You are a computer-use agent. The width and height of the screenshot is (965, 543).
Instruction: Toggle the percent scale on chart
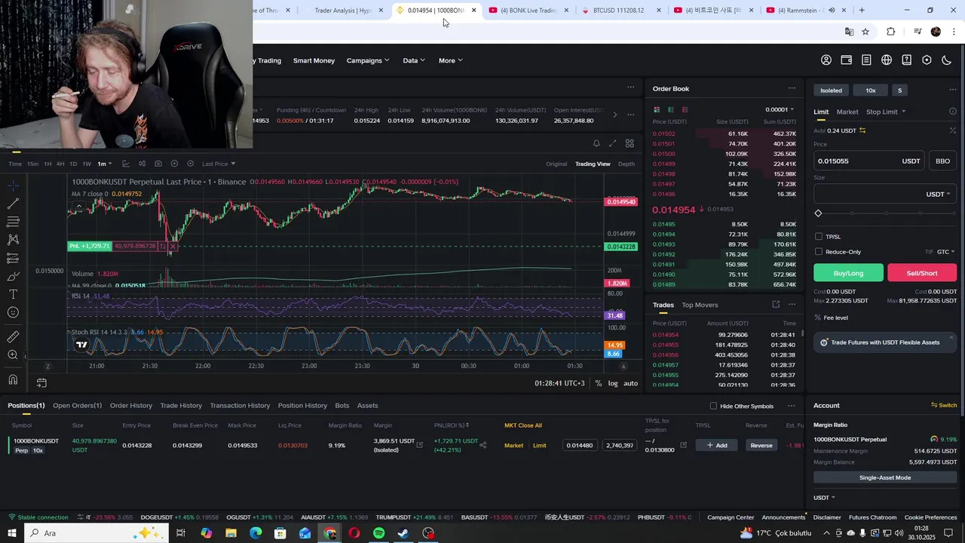point(599,383)
